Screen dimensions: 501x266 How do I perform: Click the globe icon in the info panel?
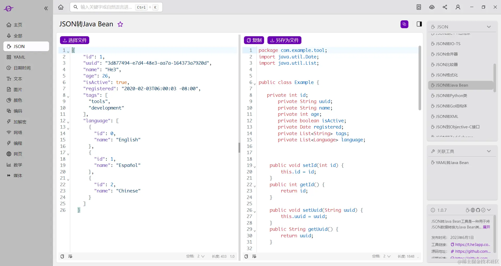pos(473,210)
